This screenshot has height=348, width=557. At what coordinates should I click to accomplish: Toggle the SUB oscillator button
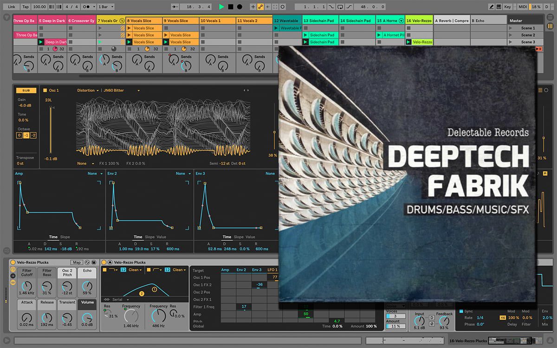pos(26,90)
